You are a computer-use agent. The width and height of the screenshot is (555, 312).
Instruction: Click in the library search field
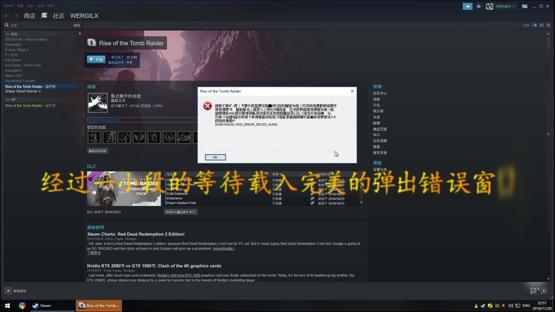[41, 26]
